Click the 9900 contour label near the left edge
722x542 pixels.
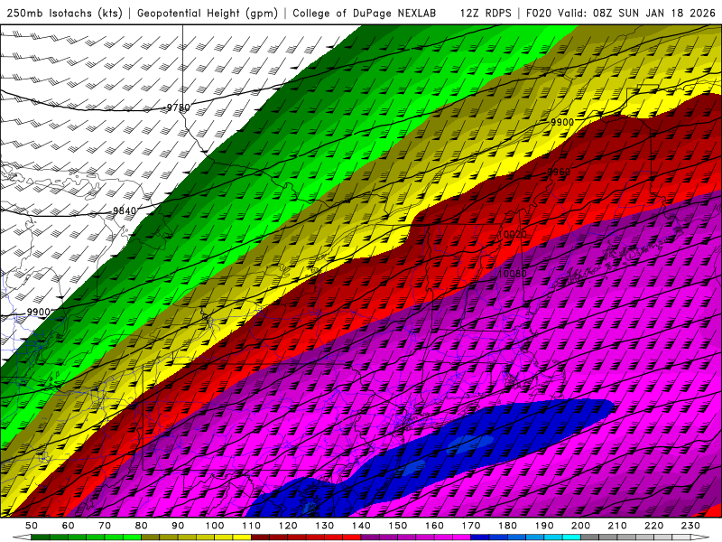click(38, 312)
